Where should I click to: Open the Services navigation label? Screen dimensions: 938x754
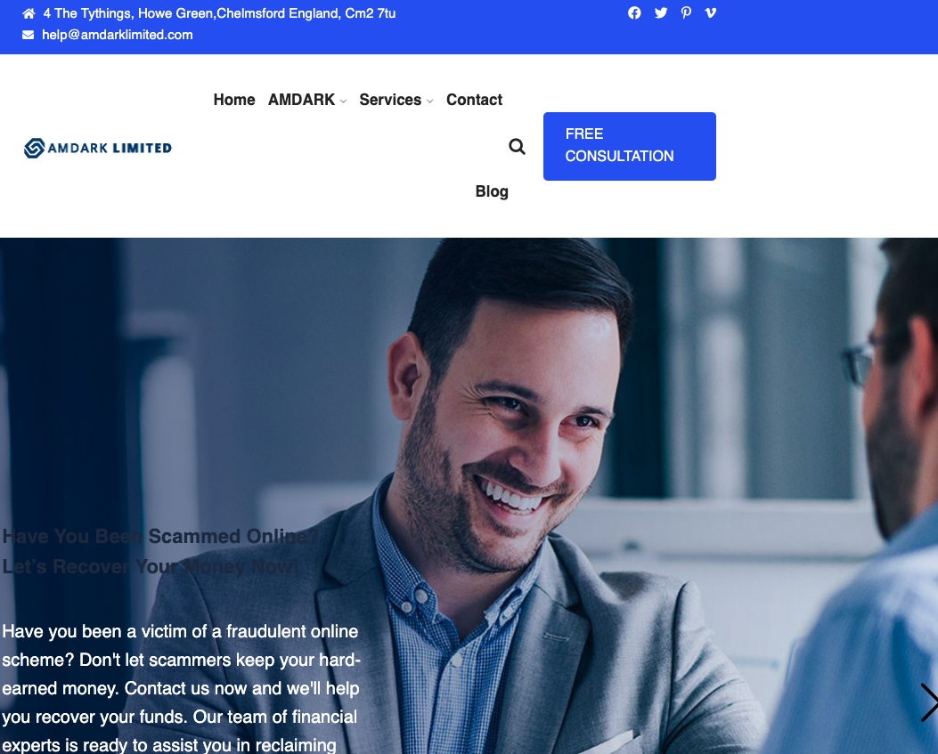coord(390,100)
